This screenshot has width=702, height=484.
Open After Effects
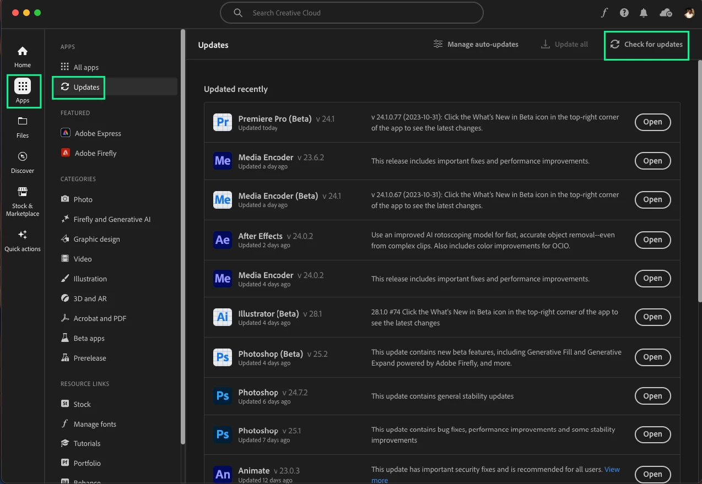[x=652, y=240]
